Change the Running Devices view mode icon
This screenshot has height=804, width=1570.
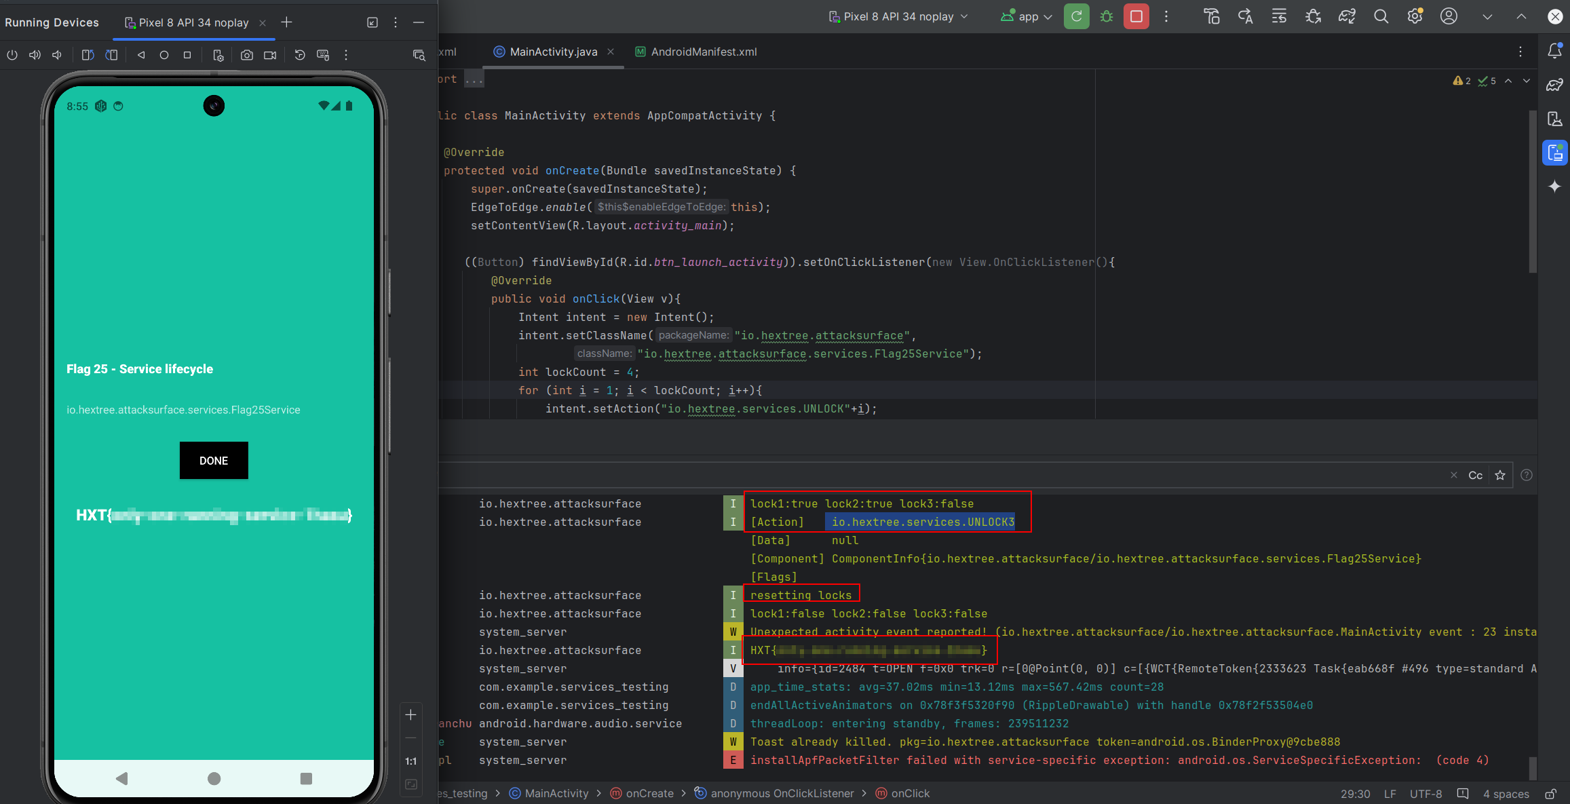372,22
